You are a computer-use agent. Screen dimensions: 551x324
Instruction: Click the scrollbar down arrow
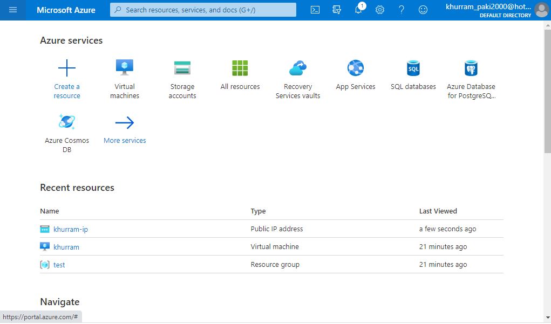547,318
